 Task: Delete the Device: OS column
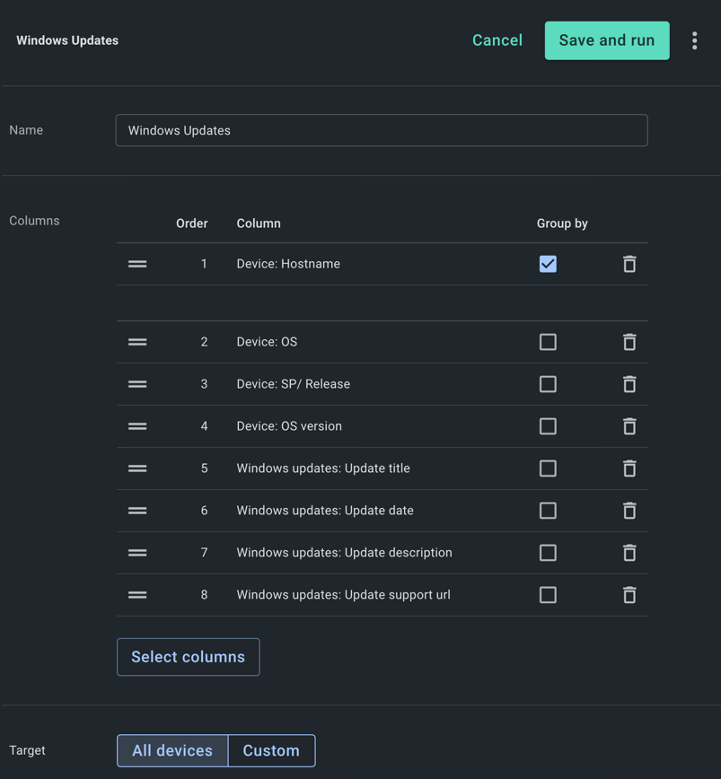[629, 342]
